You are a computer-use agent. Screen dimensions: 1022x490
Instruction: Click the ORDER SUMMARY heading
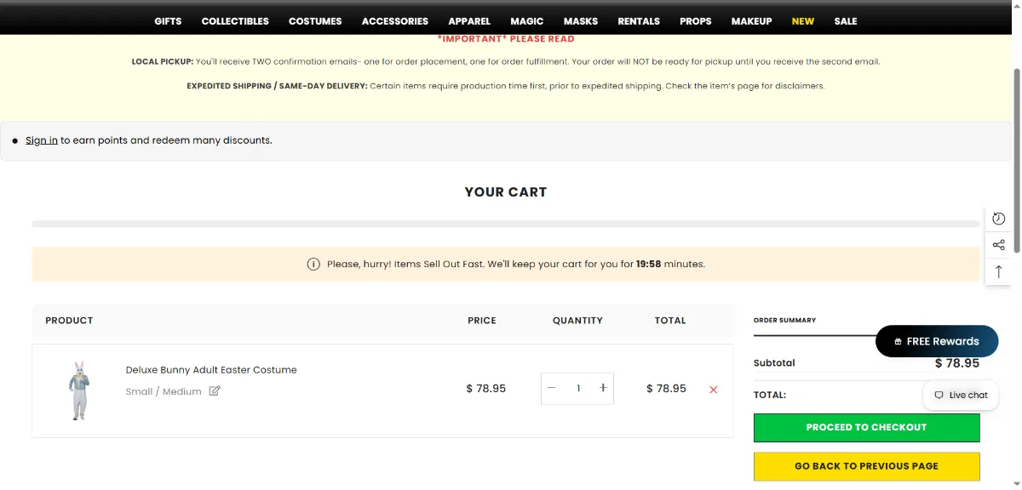[784, 320]
